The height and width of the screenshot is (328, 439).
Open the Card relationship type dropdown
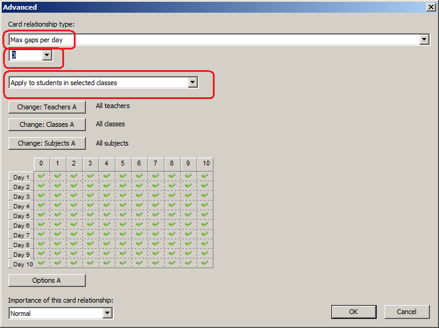[x=424, y=39]
